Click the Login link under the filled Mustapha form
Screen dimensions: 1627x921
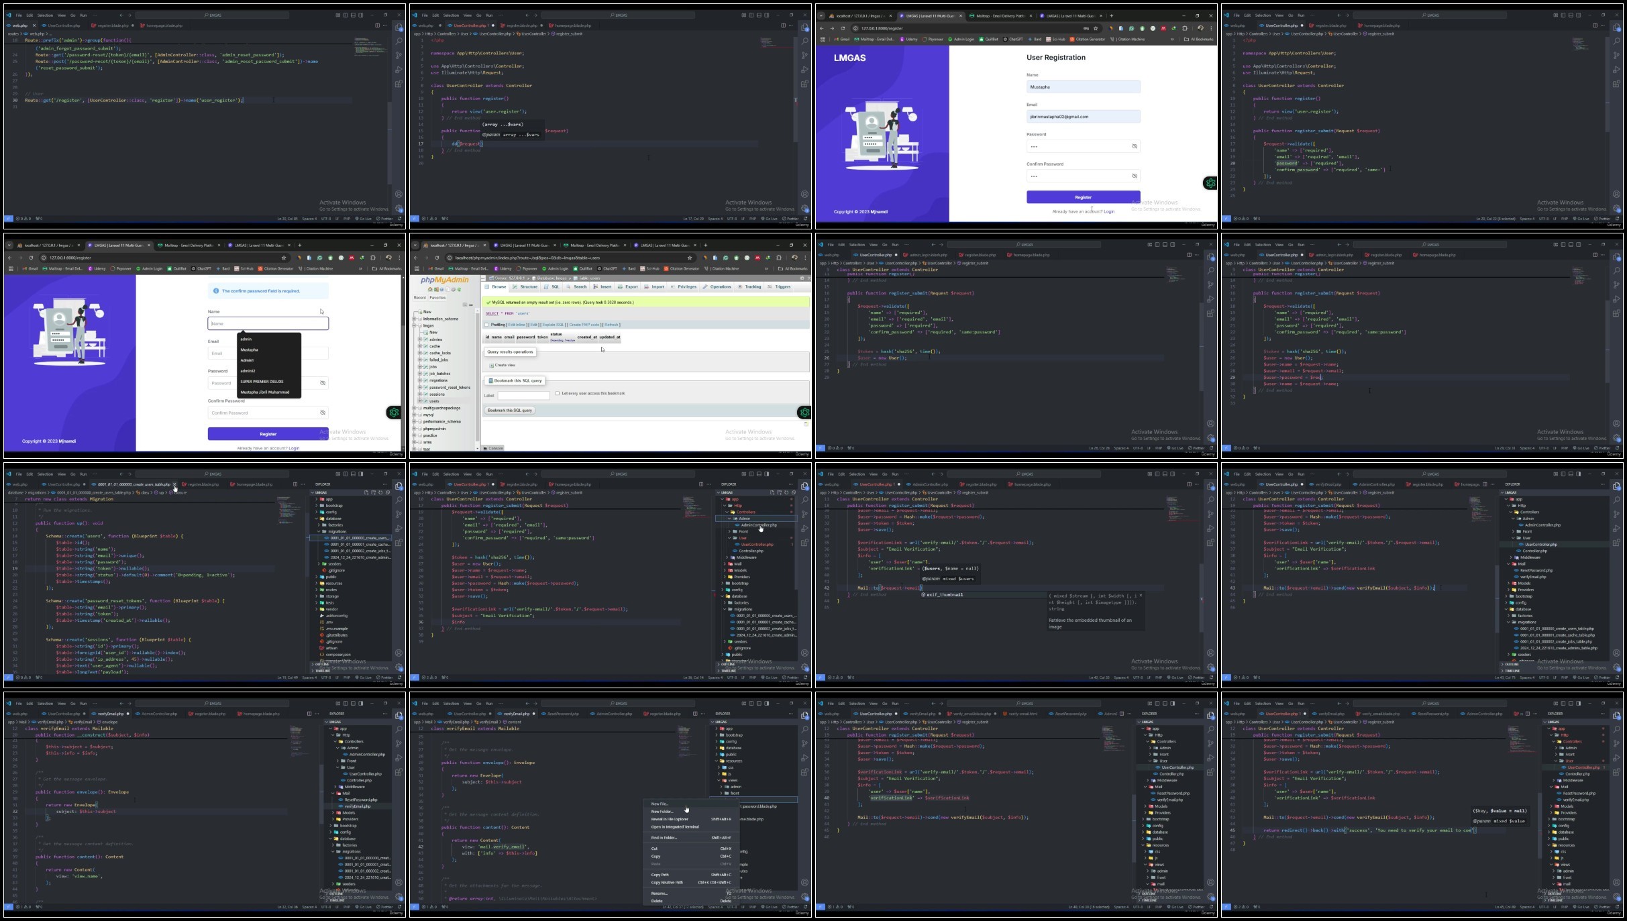1109,211
